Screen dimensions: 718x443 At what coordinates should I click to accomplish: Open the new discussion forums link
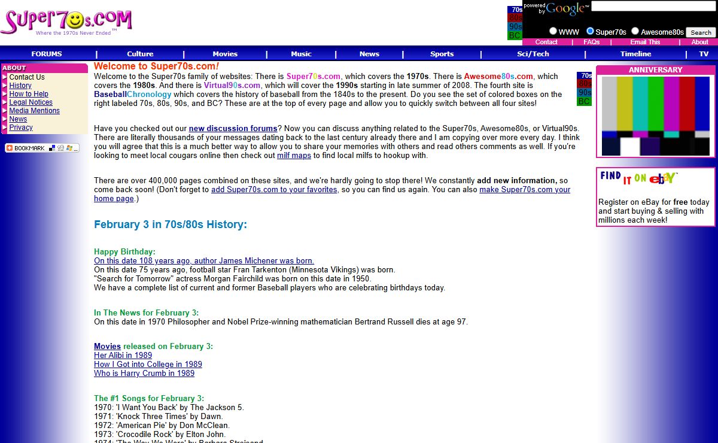(x=233, y=129)
